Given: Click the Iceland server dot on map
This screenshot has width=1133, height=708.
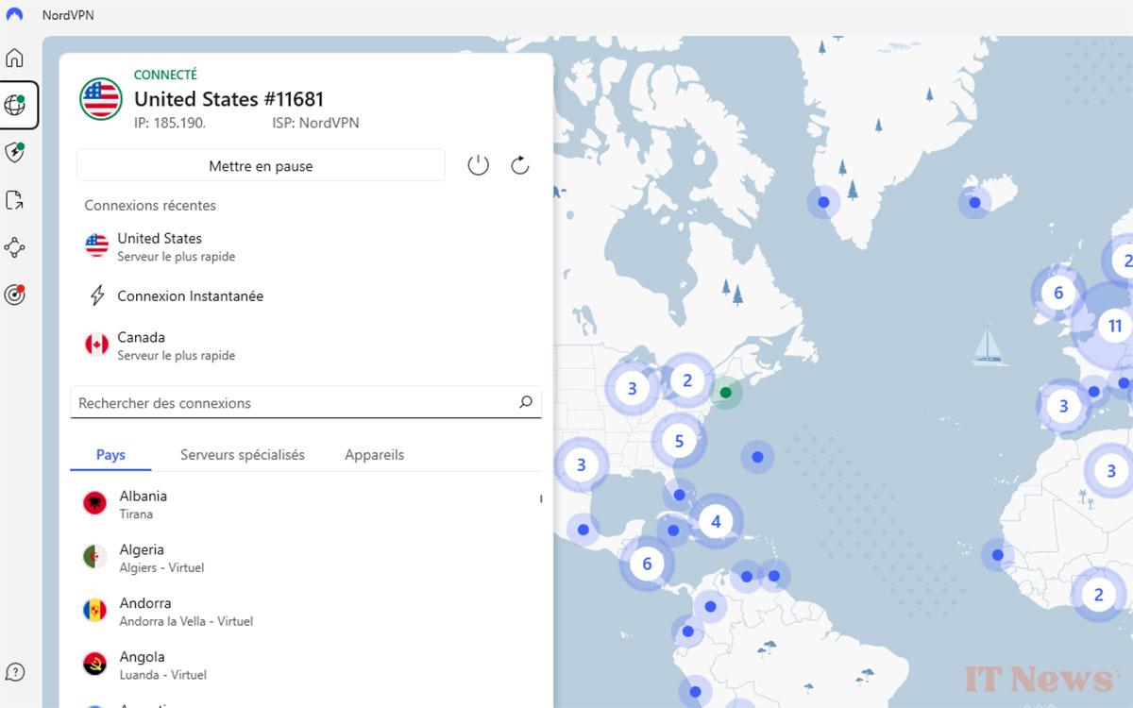Looking at the screenshot, I should pos(974,202).
